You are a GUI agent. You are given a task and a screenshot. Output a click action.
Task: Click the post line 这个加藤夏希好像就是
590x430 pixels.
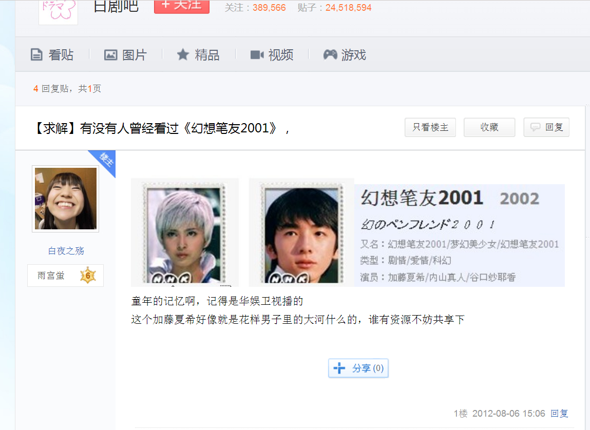point(298,320)
